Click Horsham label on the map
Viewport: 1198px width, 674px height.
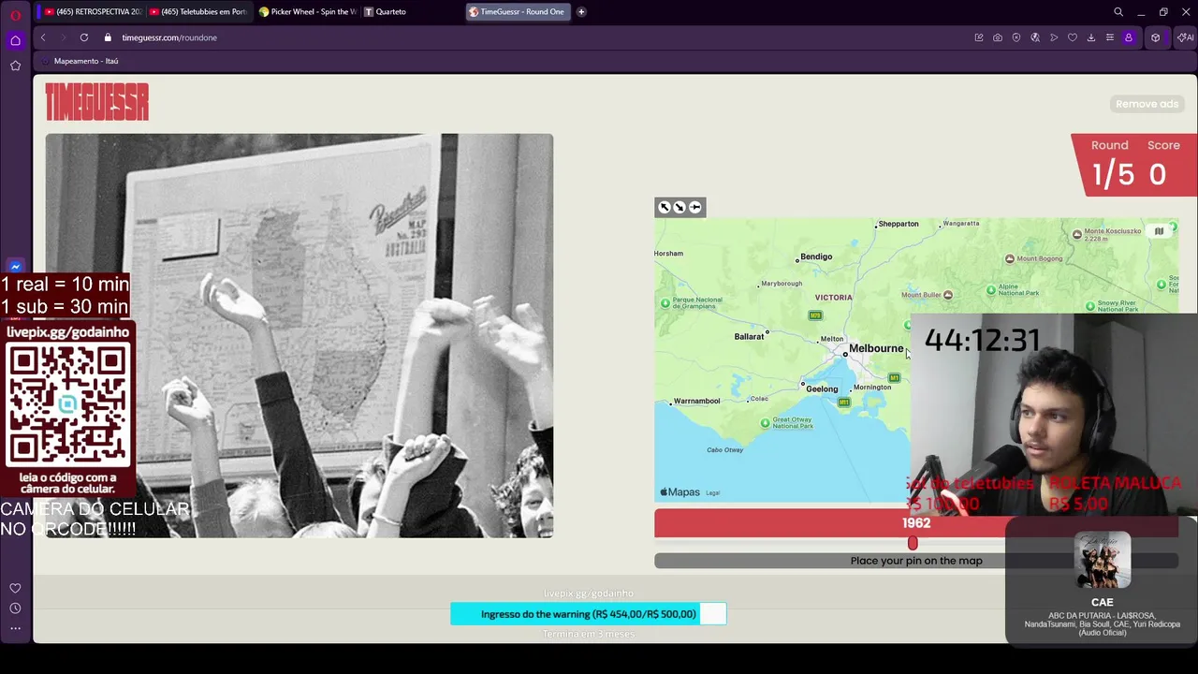[x=668, y=253]
